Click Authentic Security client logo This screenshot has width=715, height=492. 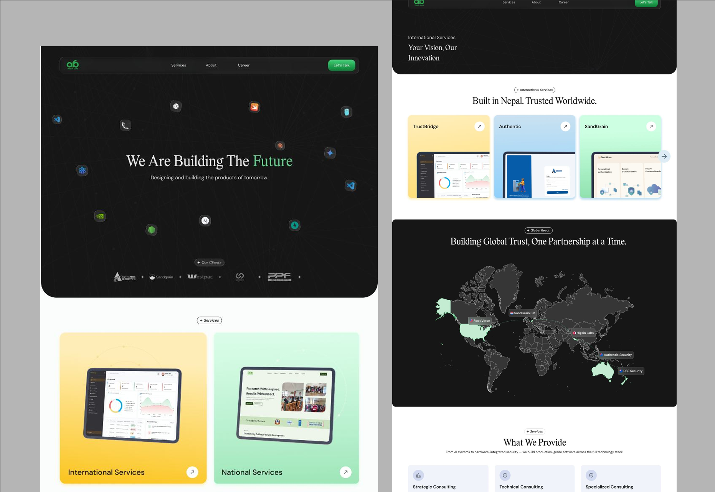tap(125, 277)
